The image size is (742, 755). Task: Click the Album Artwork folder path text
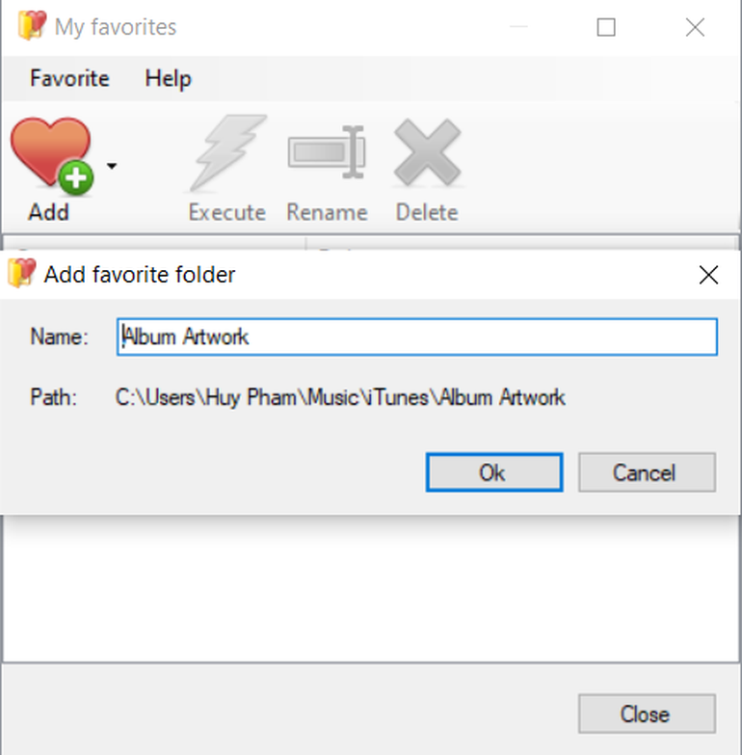coord(340,397)
